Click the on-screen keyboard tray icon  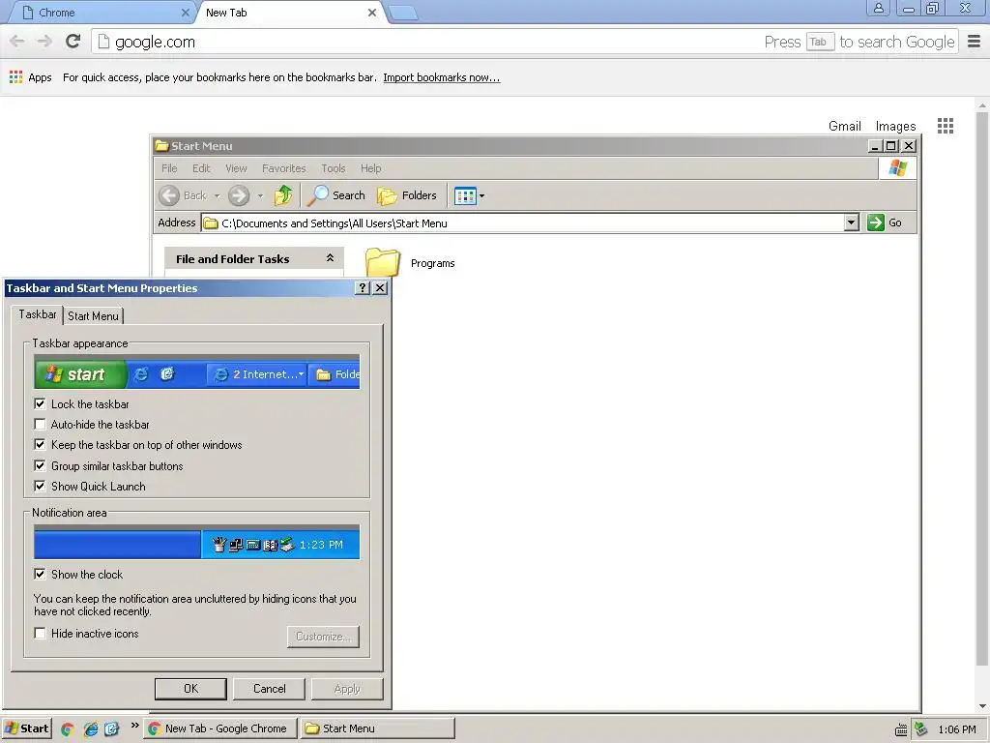tap(901, 729)
